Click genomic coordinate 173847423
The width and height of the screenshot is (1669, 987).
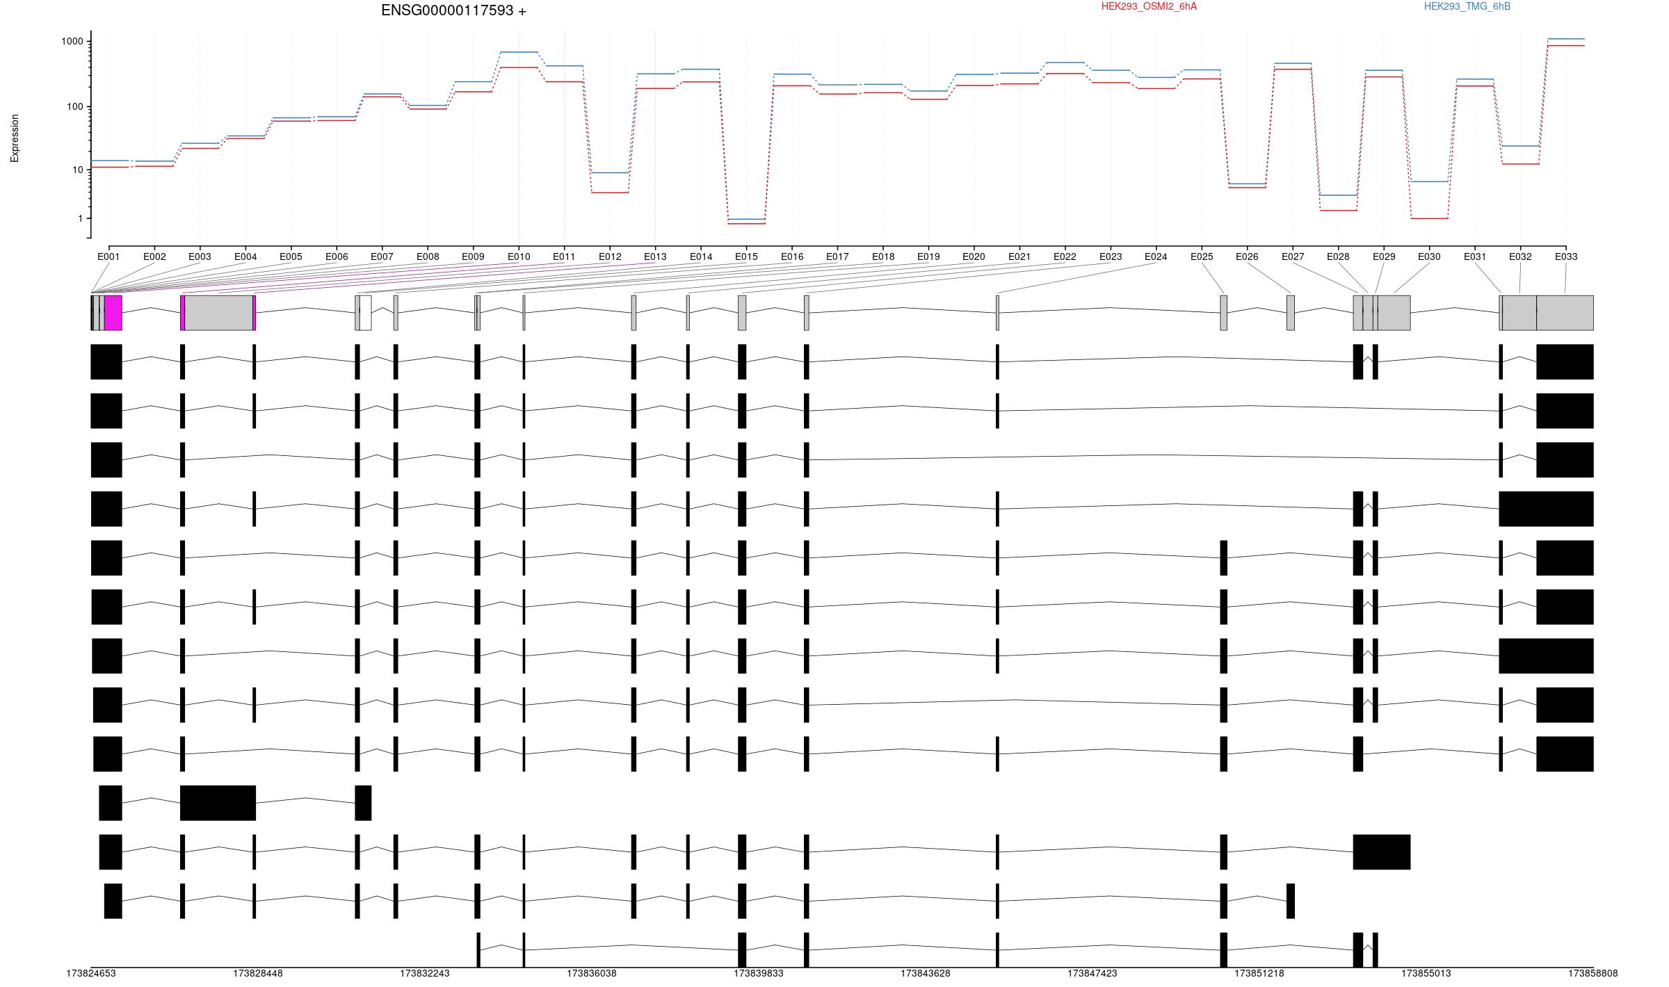[x=1092, y=973]
